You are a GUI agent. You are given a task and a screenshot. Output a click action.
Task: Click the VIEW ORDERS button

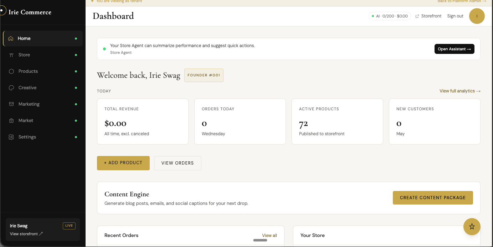178,163
